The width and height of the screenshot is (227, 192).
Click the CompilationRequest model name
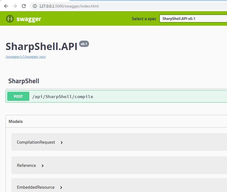(36, 142)
